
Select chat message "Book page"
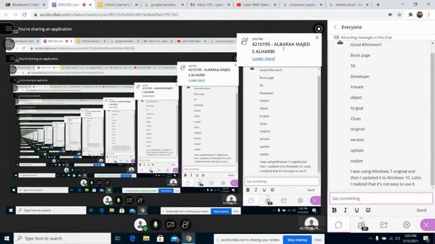(360, 56)
